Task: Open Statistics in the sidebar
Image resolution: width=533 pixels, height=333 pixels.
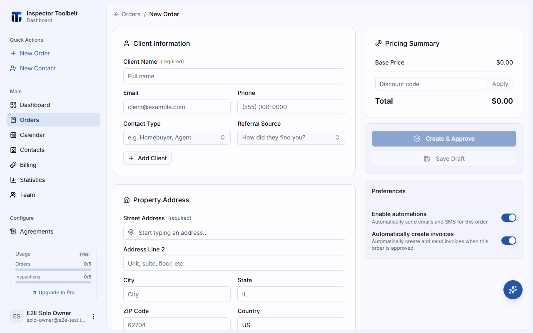Action: point(53,180)
